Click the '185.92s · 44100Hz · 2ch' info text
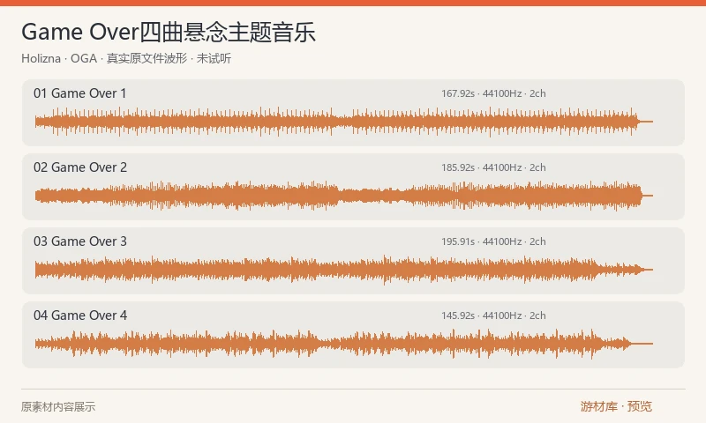 coord(493,167)
